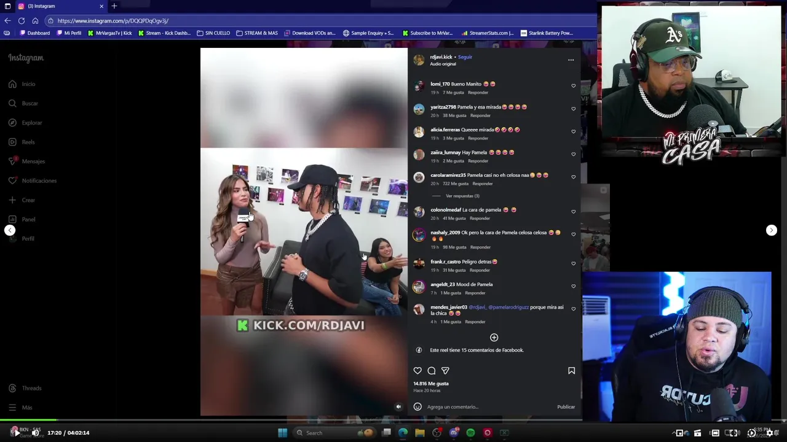787x442 pixels.
Task: Go to previous post arrow
Action: pyautogui.click(x=10, y=230)
